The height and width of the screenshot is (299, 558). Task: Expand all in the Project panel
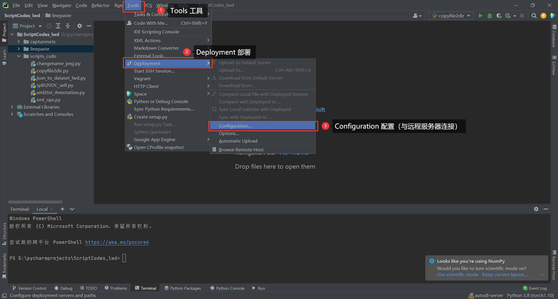(x=58, y=26)
